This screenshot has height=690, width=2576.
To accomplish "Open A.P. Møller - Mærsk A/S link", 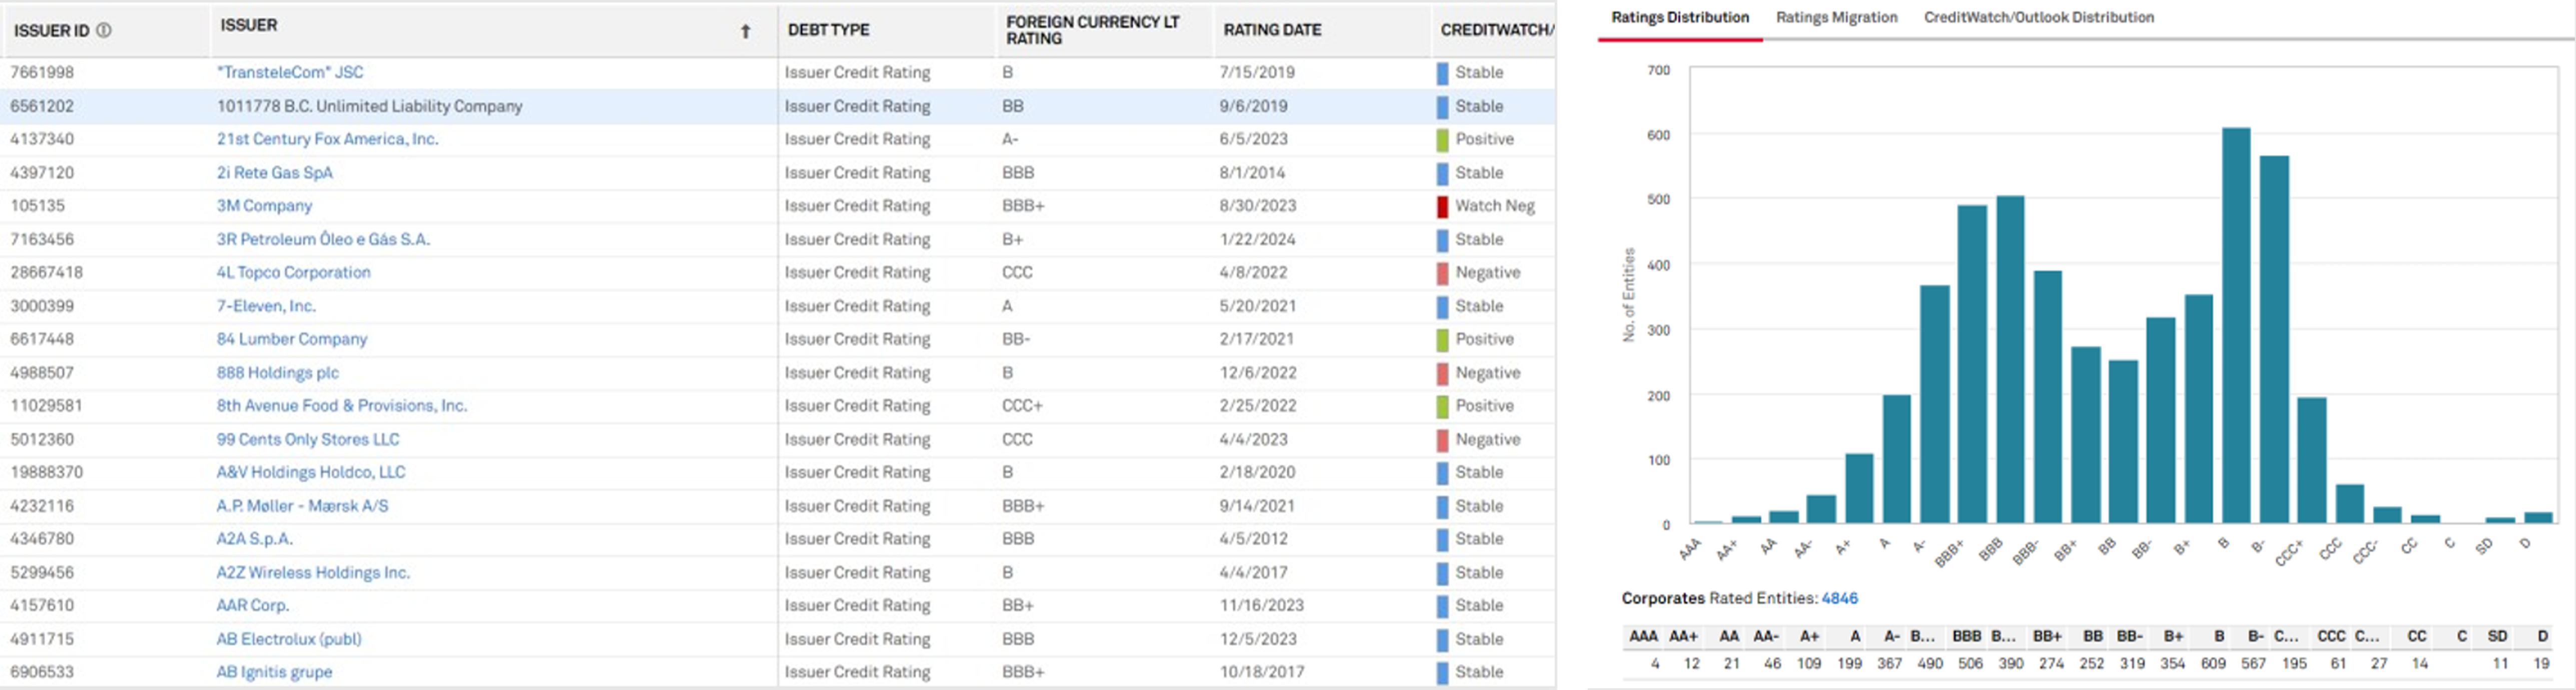I will [x=302, y=506].
